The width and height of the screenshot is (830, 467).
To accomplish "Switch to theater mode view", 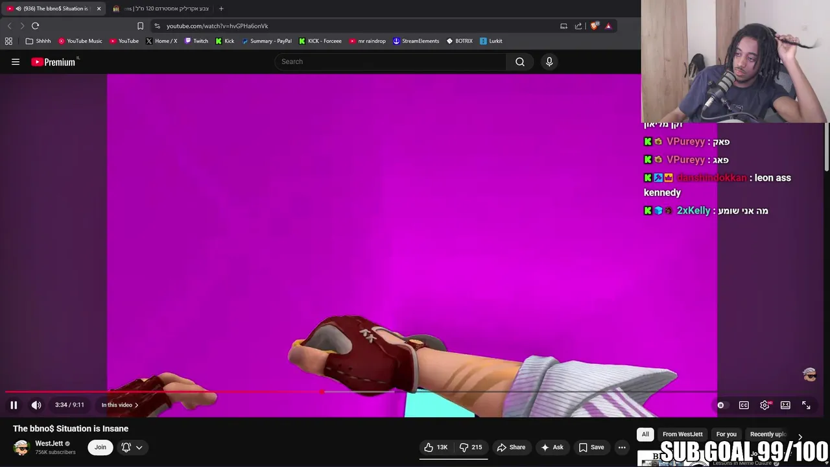I will (785, 405).
